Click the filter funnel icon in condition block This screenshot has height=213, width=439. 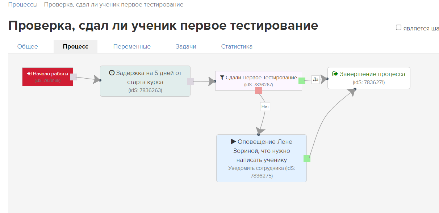tap(222, 78)
